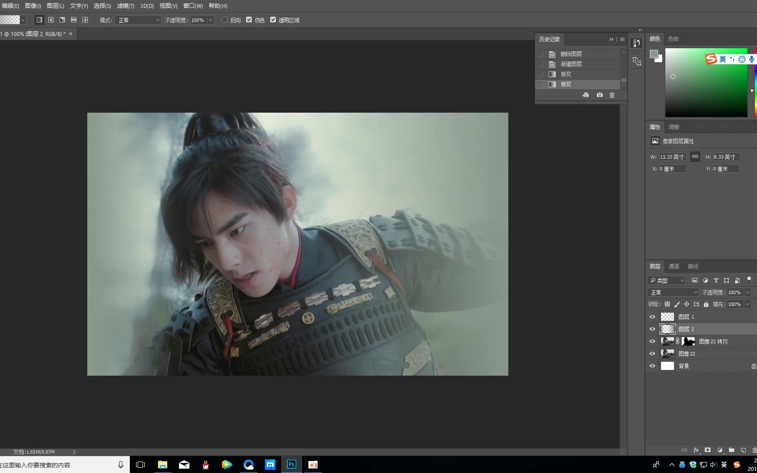757x473 pixels.
Task: Click the history snapshot camera icon
Action: tap(600, 95)
